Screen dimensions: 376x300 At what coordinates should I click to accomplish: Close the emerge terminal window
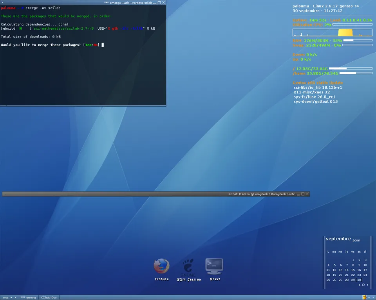[164, 3]
